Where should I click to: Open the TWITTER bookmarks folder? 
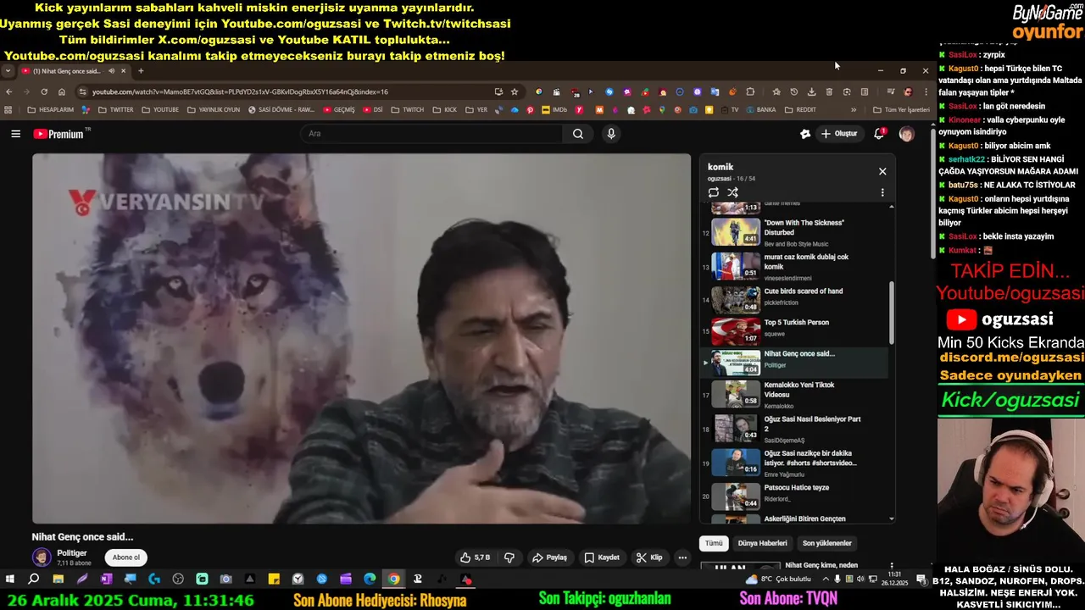pos(116,109)
